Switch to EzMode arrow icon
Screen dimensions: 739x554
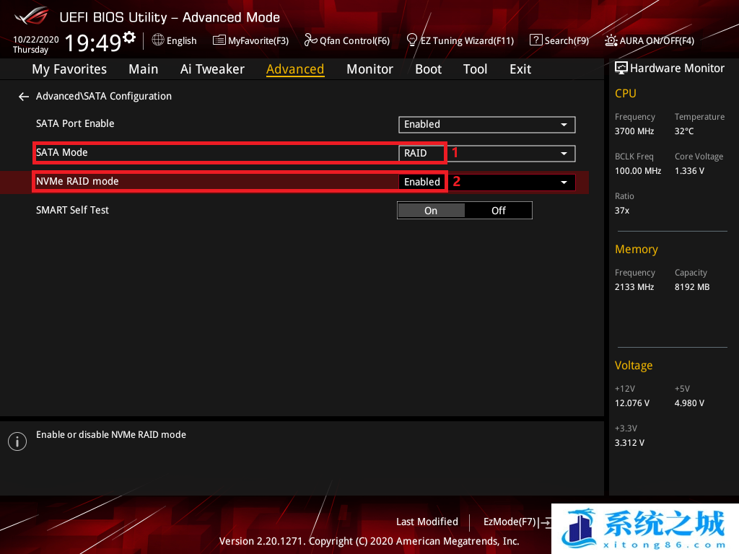pyautogui.click(x=545, y=522)
